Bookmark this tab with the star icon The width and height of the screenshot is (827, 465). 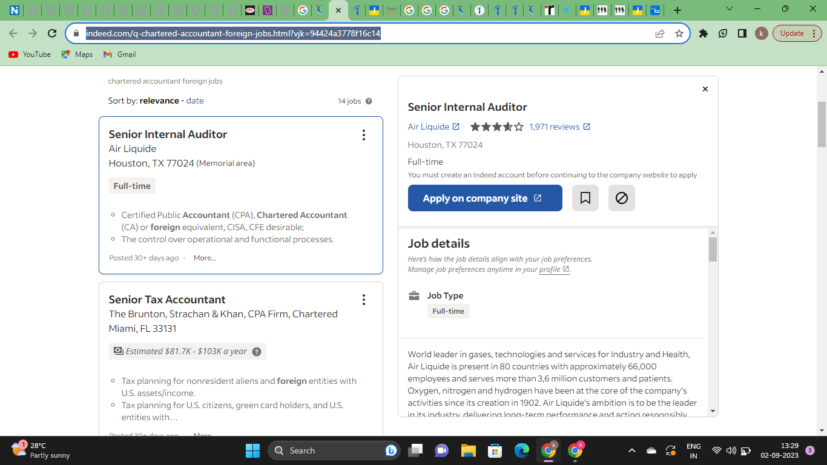(x=679, y=33)
